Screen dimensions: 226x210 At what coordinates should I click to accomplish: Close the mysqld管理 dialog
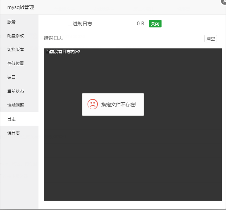click(224, 2)
